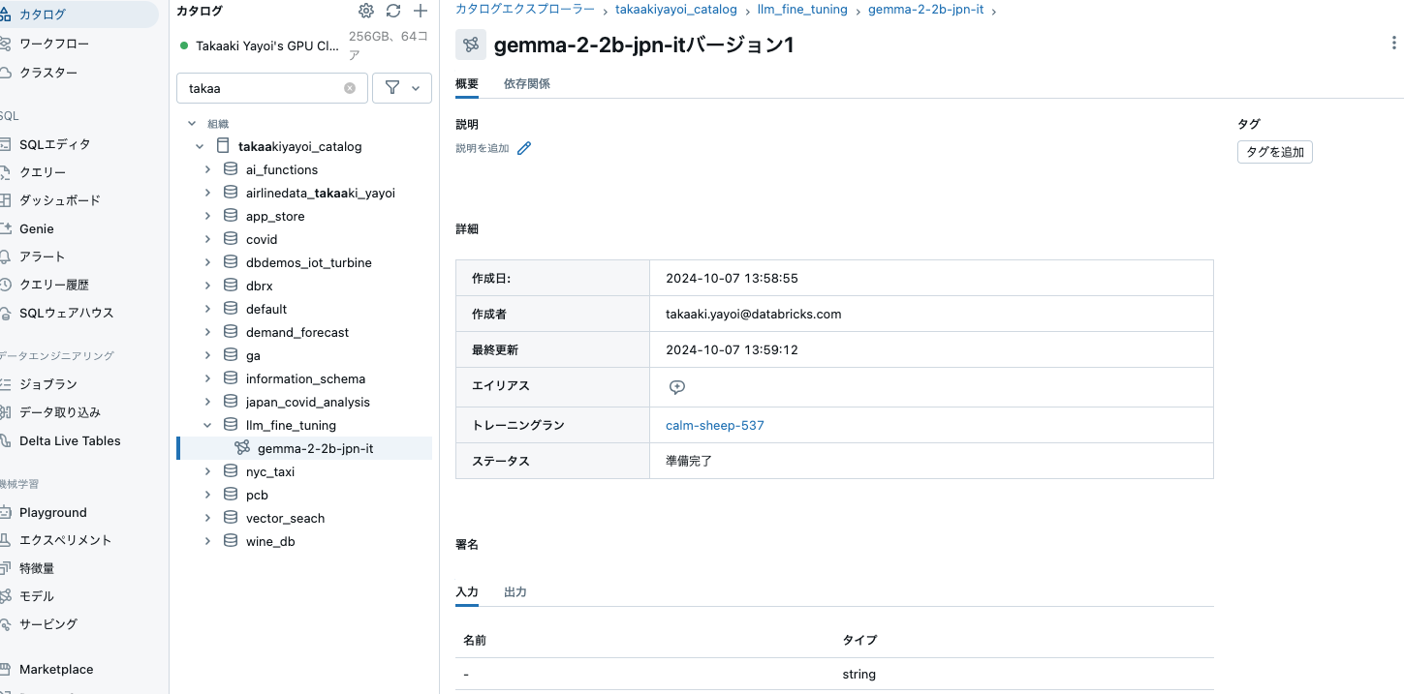The width and height of the screenshot is (1404, 694).
Task: Switch to the 依存関係 tab
Action: (527, 84)
